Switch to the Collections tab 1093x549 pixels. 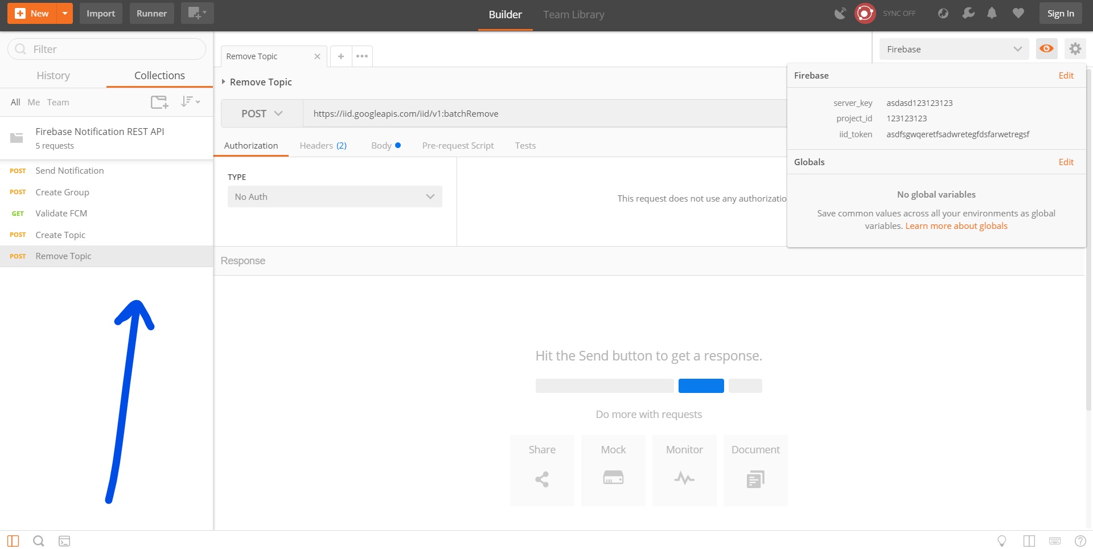(x=159, y=76)
